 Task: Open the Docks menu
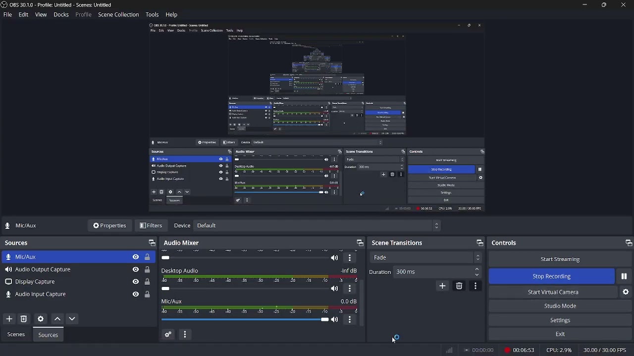coord(61,15)
